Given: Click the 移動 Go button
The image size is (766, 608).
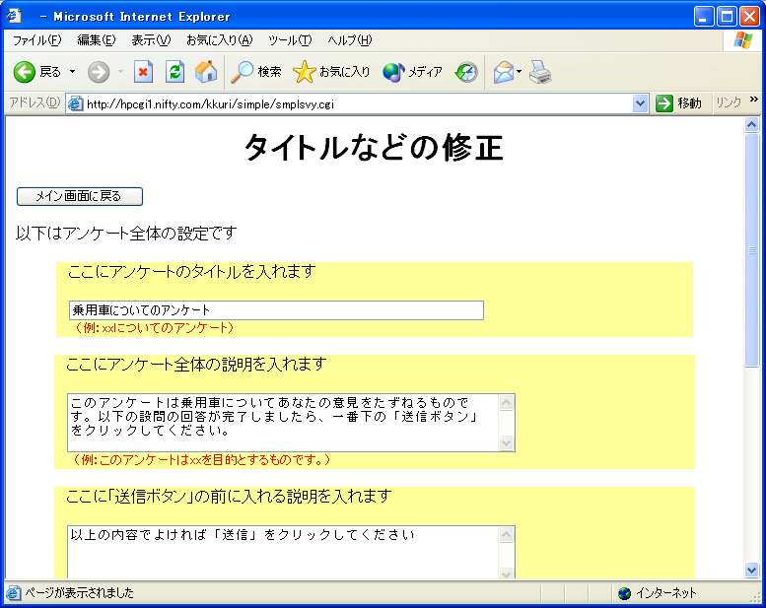Looking at the screenshot, I should (x=679, y=103).
